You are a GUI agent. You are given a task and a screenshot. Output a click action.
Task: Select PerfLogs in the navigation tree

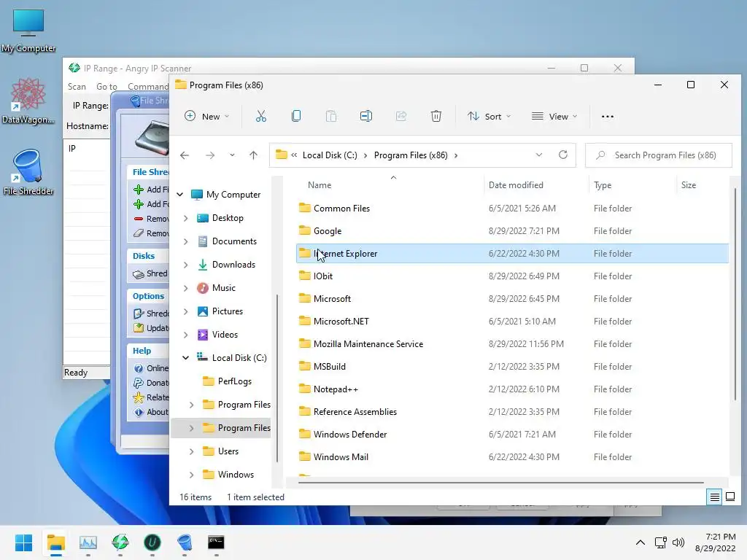point(234,381)
